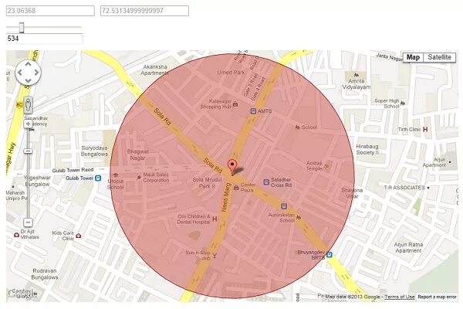Open the Terms of Use link
This screenshot has width=463, height=309.
pyautogui.click(x=400, y=297)
